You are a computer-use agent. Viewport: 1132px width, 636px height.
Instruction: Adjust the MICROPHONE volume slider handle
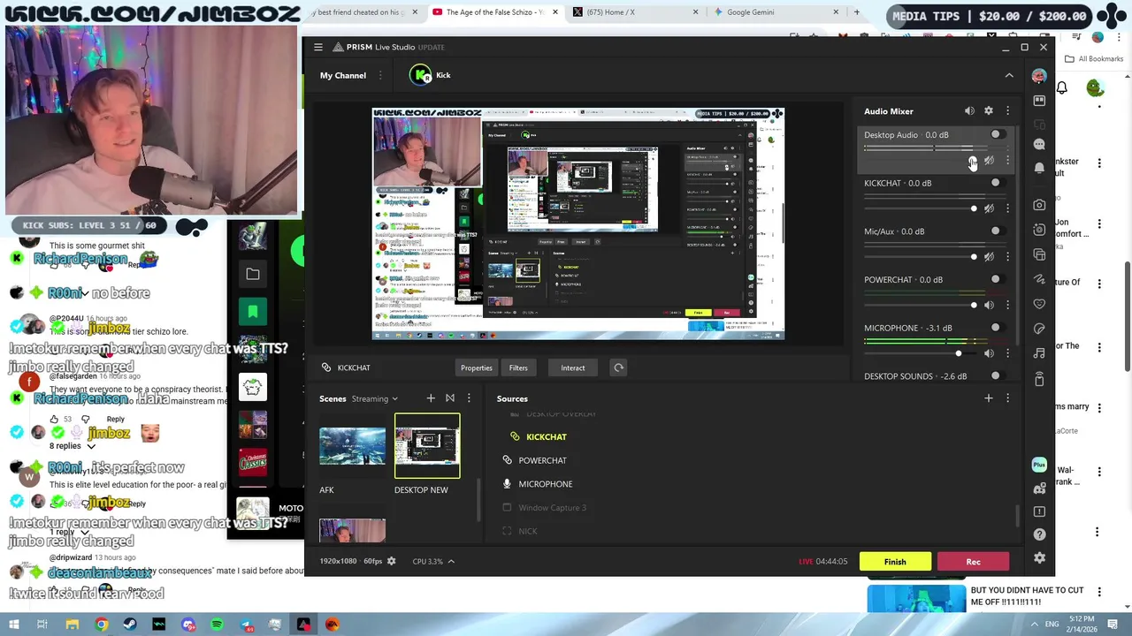(959, 353)
